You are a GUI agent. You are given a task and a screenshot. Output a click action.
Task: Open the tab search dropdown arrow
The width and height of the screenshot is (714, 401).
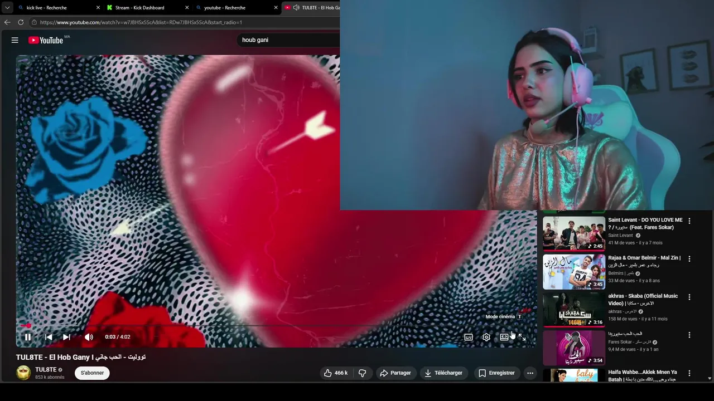coord(7,8)
